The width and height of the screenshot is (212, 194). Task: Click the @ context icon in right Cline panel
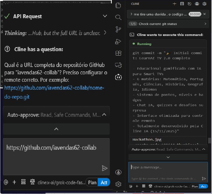(131, 186)
